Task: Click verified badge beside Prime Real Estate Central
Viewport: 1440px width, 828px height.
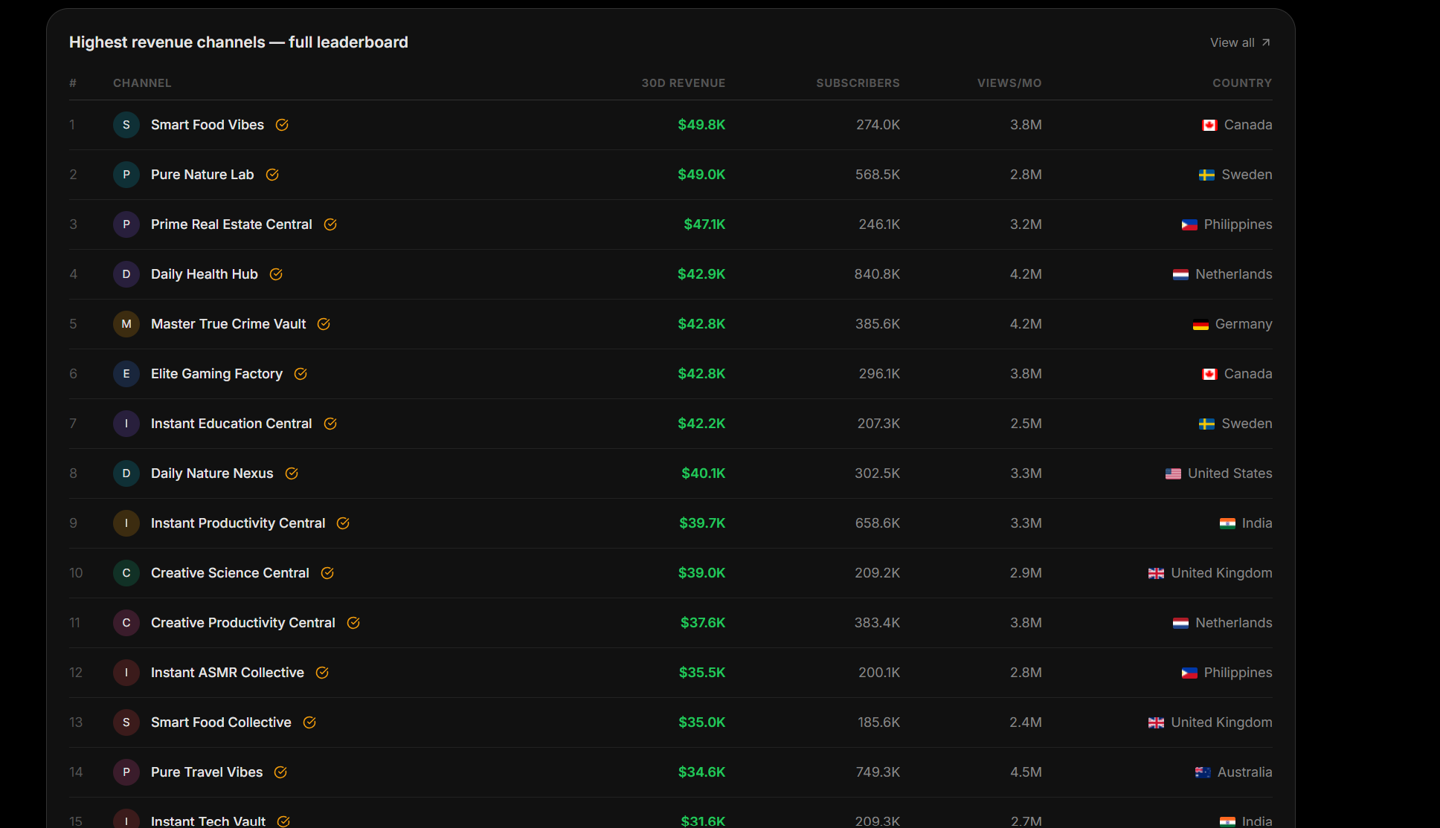Action: click(x=330, y=224)
